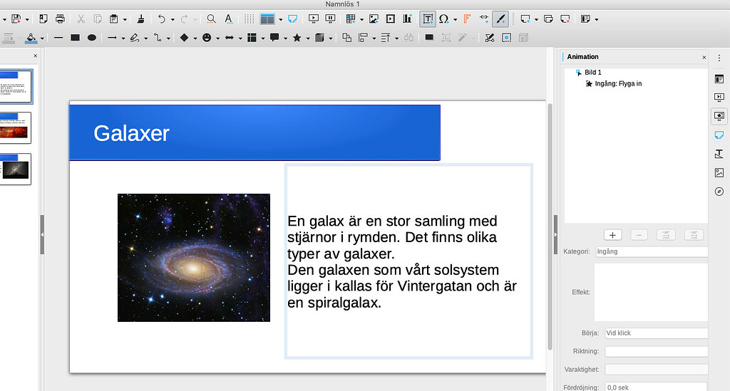730x391 pixels.
Task: Undo the last action
Action: (161, 19)
